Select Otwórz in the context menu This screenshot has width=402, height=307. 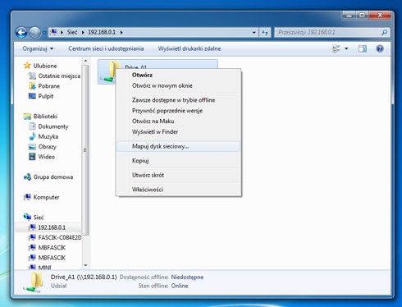pos(178,75)
